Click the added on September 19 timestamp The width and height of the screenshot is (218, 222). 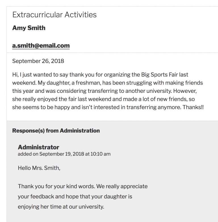click(x=64, y=154)
